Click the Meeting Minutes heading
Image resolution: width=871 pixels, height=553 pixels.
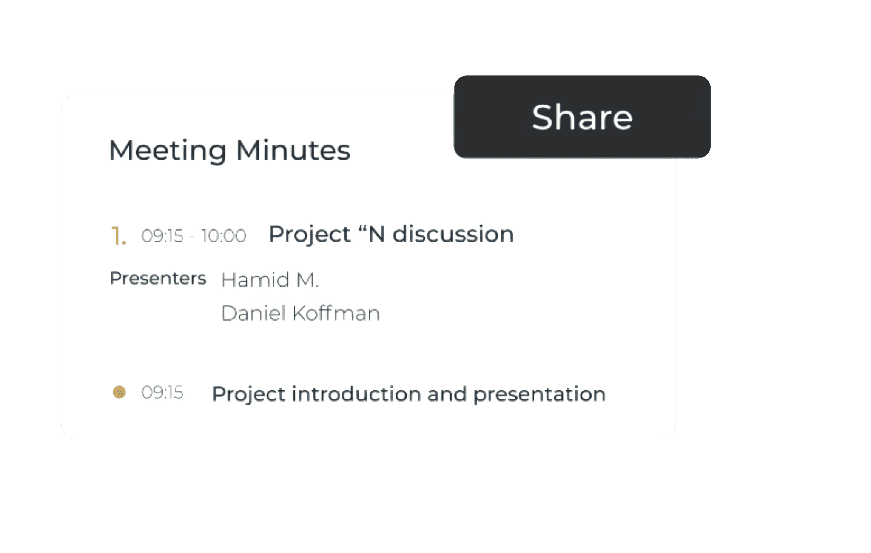[230, 151]
